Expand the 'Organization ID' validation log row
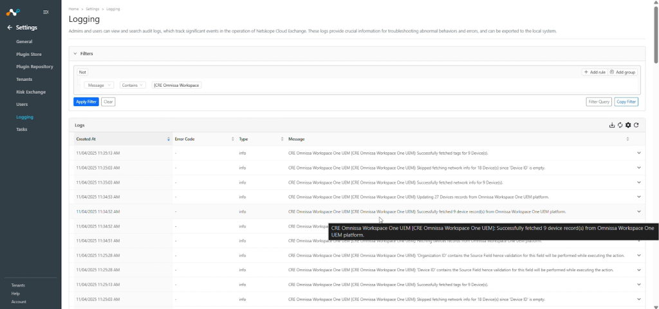The width and height of the screenshot is (659, 309). click(x=639, y=255)
